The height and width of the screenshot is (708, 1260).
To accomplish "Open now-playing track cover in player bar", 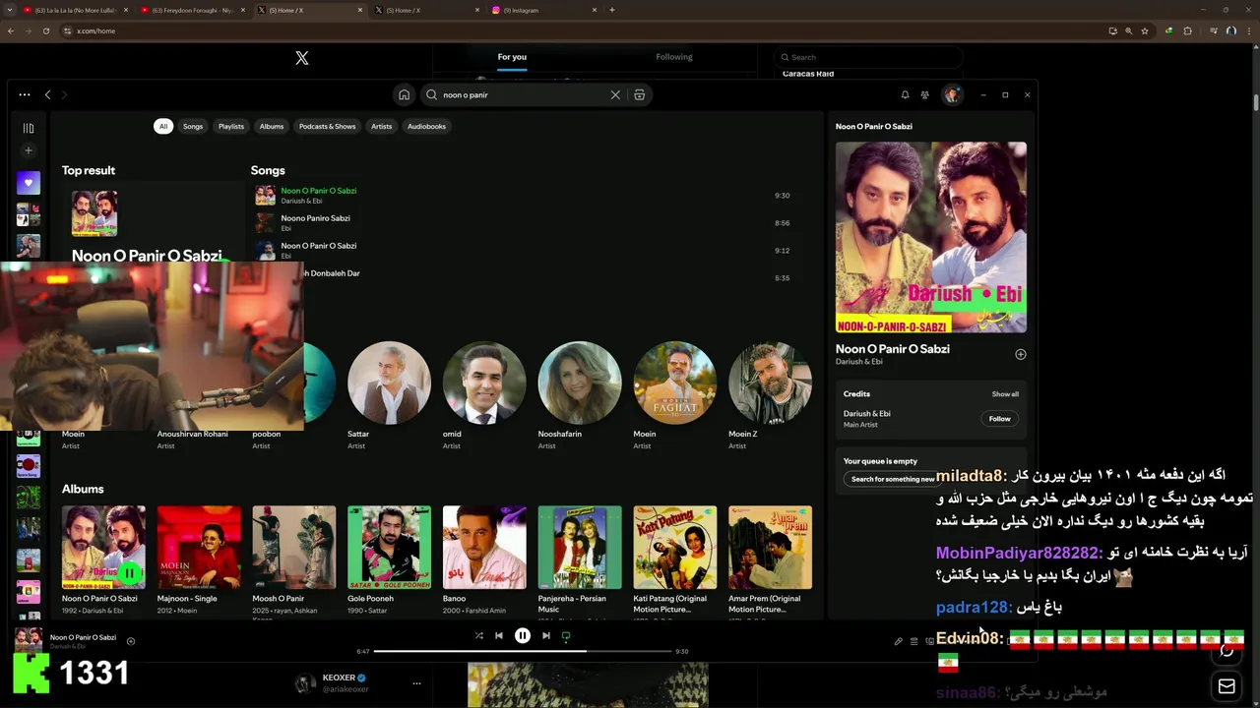I will [x=29, y=641].
